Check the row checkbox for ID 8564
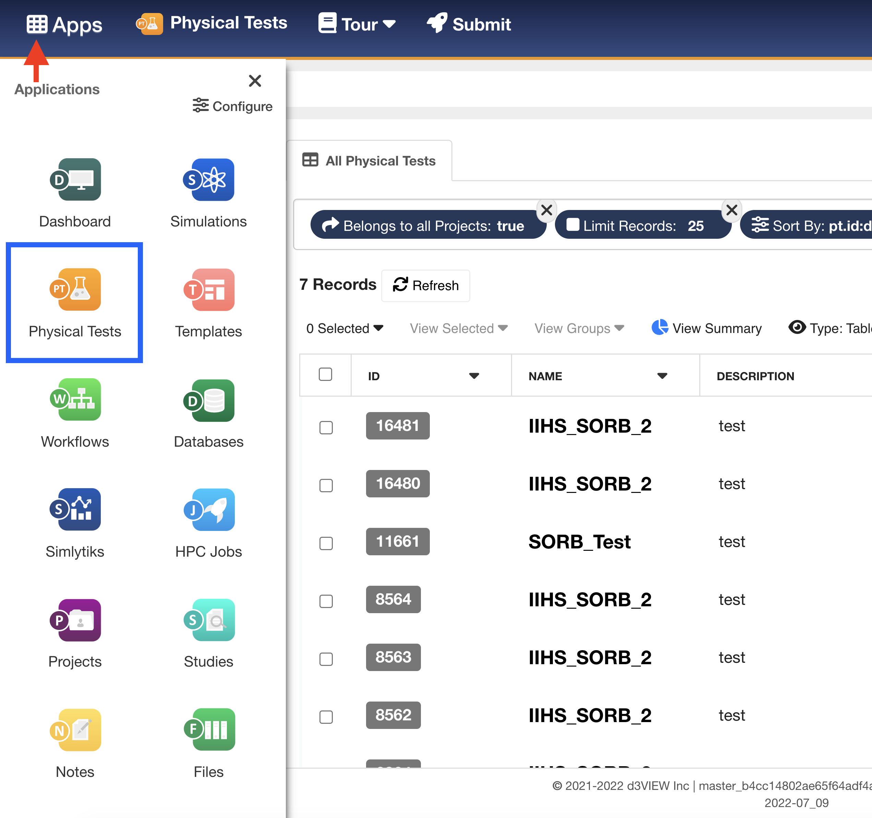The image size is (872, 818). click(x=326, y=601)
